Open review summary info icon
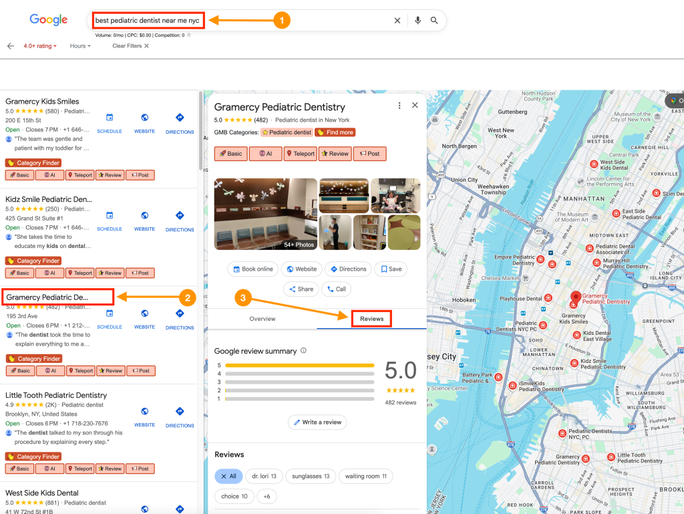 tap(304, 350)
